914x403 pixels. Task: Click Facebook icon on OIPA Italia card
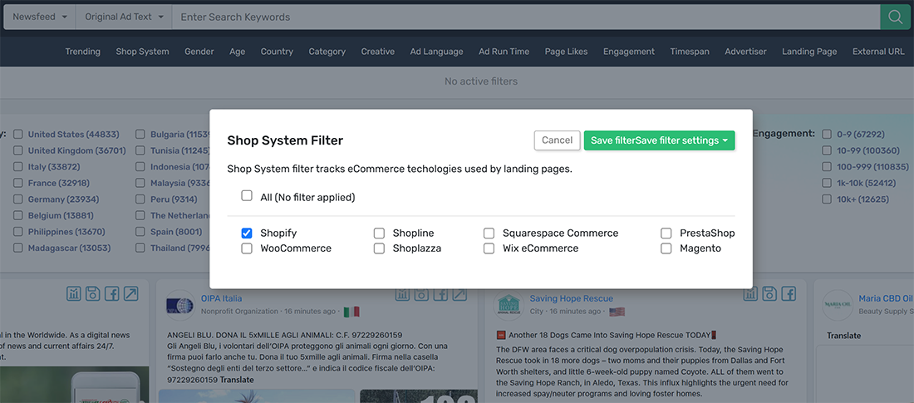point(440,293)
